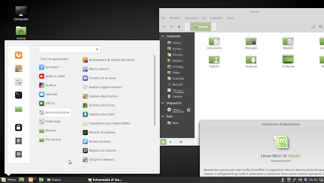Launch Firefox from menu favorites sidebar
The width and height of the screenshot is (324, 183).
tap(19, 55)
